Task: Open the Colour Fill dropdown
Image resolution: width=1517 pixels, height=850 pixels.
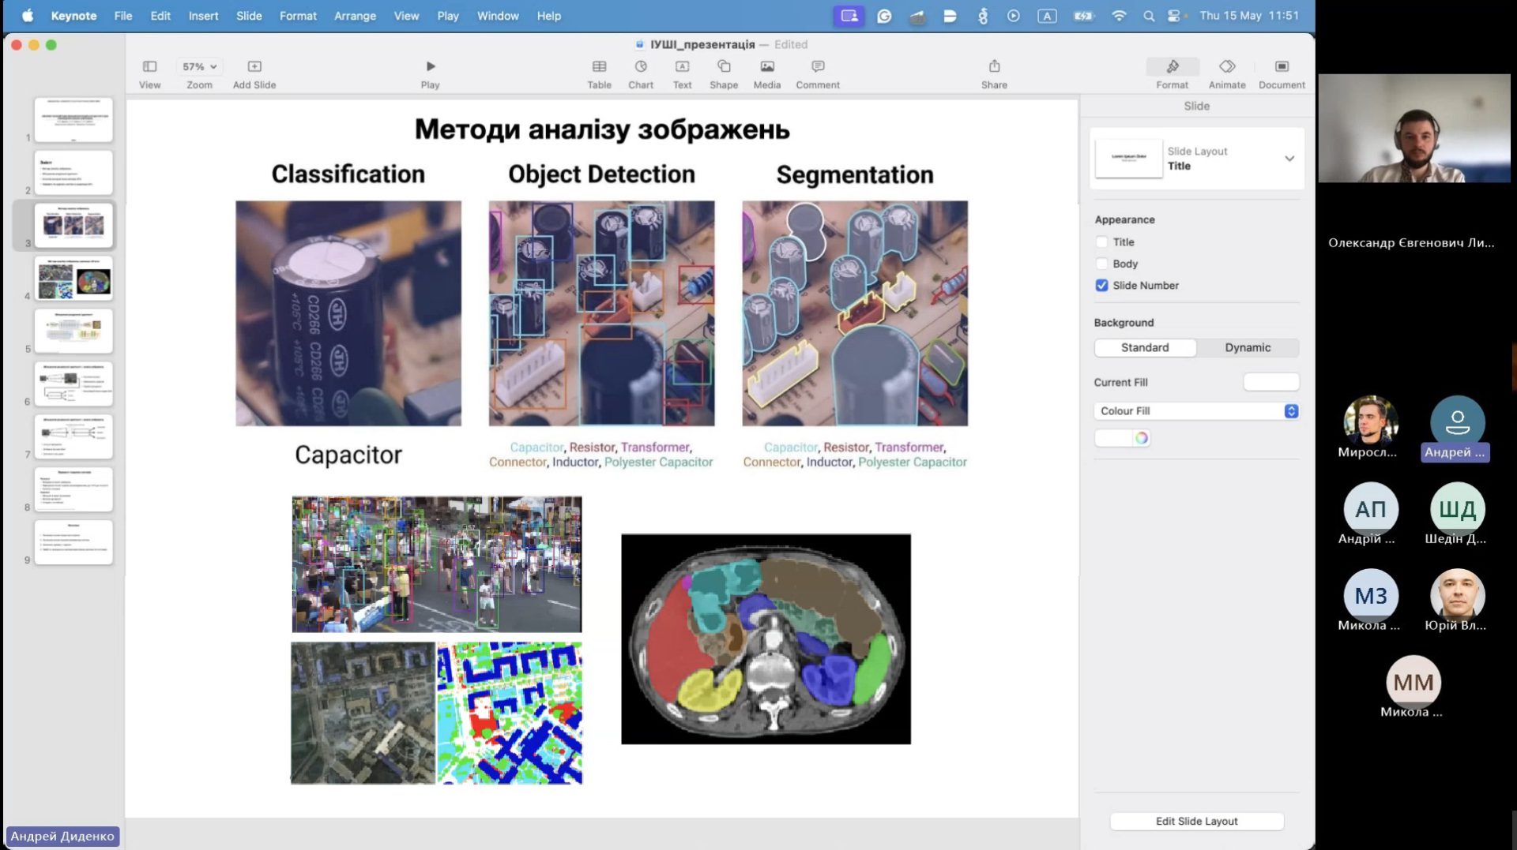Action: tap(1196, 411)
